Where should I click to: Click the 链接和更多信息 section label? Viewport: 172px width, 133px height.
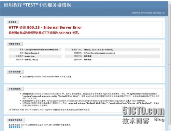click(15, 120)
